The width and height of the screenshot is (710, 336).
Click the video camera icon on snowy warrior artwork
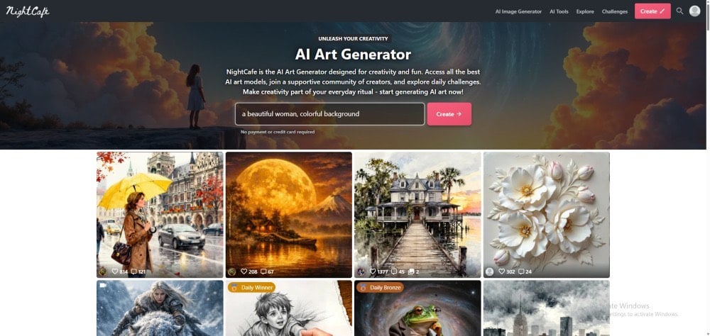pyautogui.click(x=103, y=286)
